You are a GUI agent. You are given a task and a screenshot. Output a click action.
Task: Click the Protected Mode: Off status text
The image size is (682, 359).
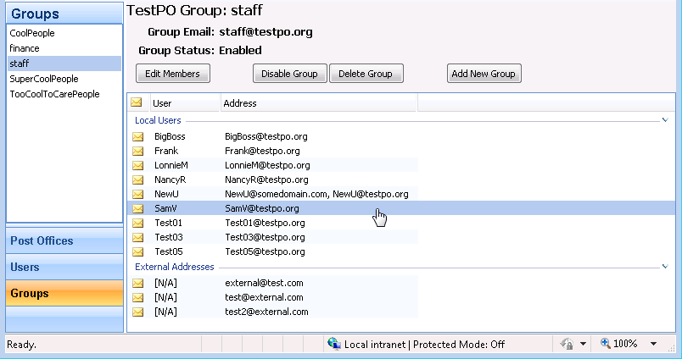pyautogui.click(x=459, y=345)
